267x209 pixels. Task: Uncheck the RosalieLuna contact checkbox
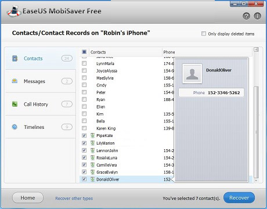point(84,157)
